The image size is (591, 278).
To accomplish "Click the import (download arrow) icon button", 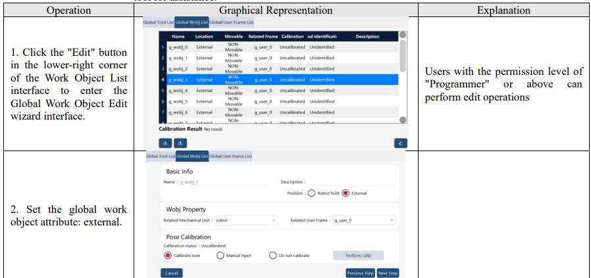I will click(165, 143).
